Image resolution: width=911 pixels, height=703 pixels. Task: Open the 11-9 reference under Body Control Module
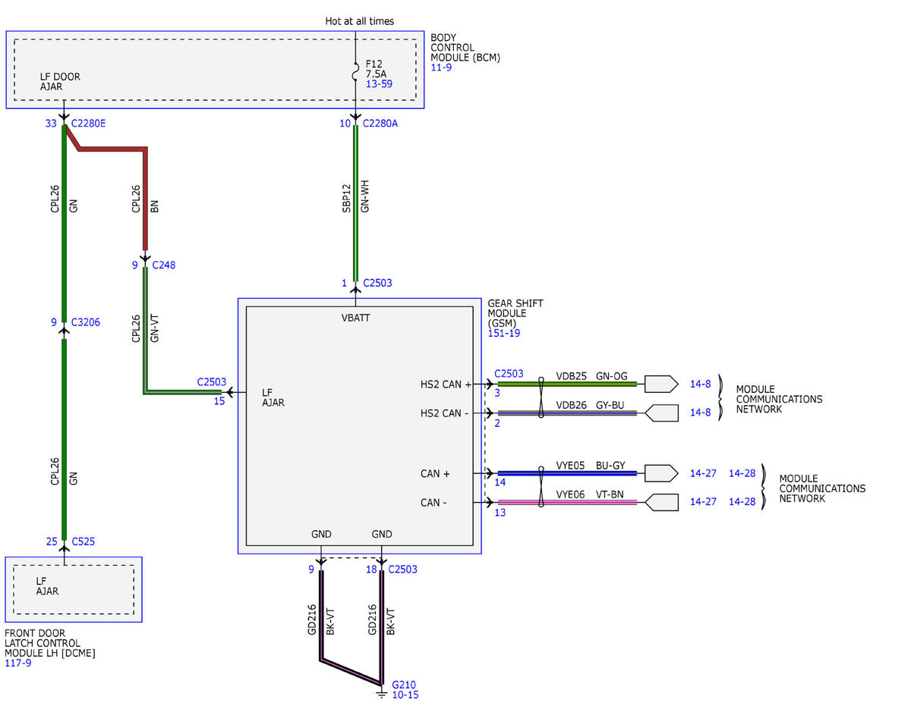(441, 67)
